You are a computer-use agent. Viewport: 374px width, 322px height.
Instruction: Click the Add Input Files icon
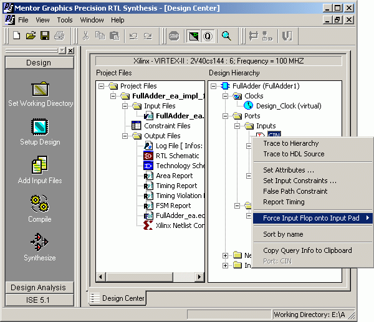pyautogui.click(x=40, y=164)
